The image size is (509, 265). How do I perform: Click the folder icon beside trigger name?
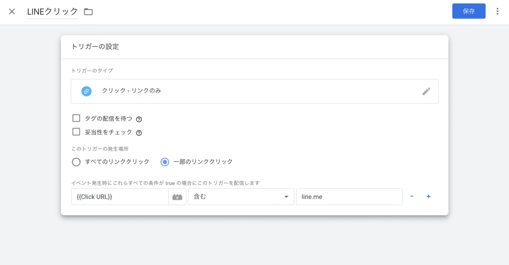[88, 11]
